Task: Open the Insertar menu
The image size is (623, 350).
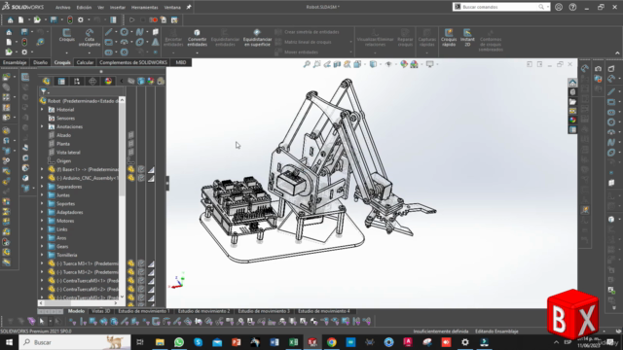Action: pyautogui.click(x=118, y=7)
